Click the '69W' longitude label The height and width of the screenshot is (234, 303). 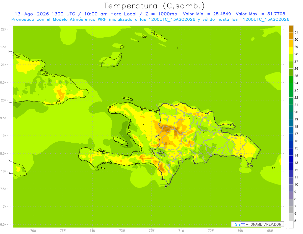click(x=240, y=230)
